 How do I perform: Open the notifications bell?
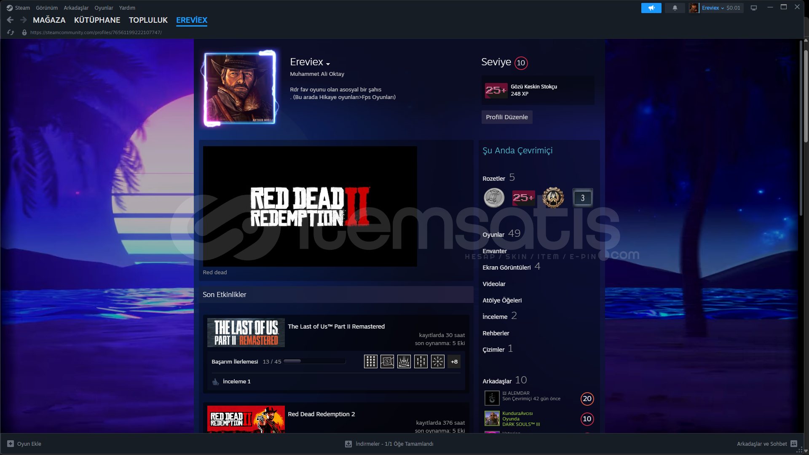click(675, 8)
